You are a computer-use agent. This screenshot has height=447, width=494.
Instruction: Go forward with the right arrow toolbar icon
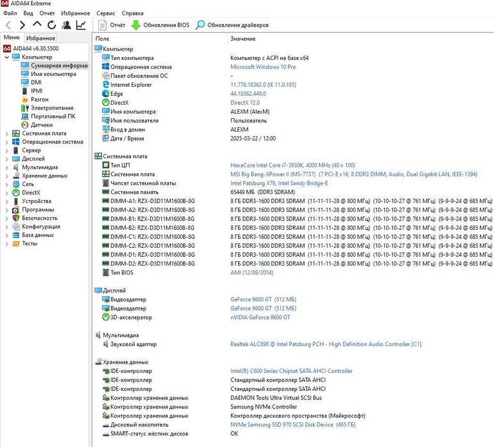(22, 25)
